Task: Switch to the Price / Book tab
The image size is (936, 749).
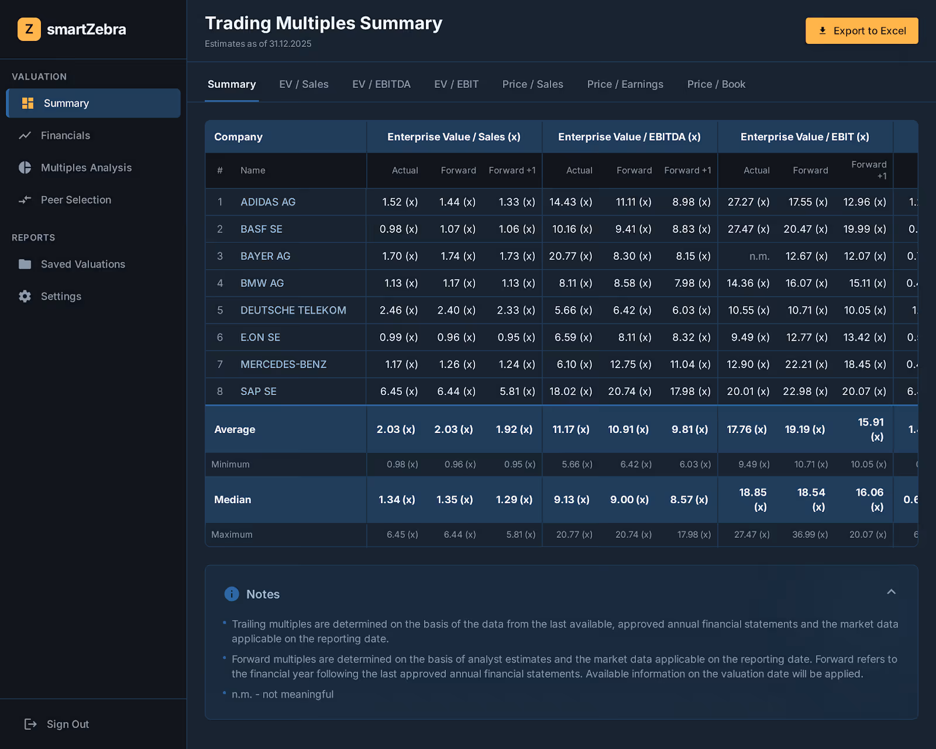Action: tap(716, 84)
